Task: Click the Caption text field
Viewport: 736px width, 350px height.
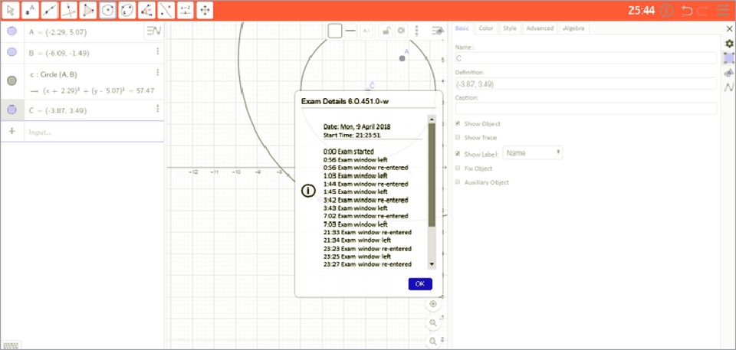Action: tap(586, 109)
